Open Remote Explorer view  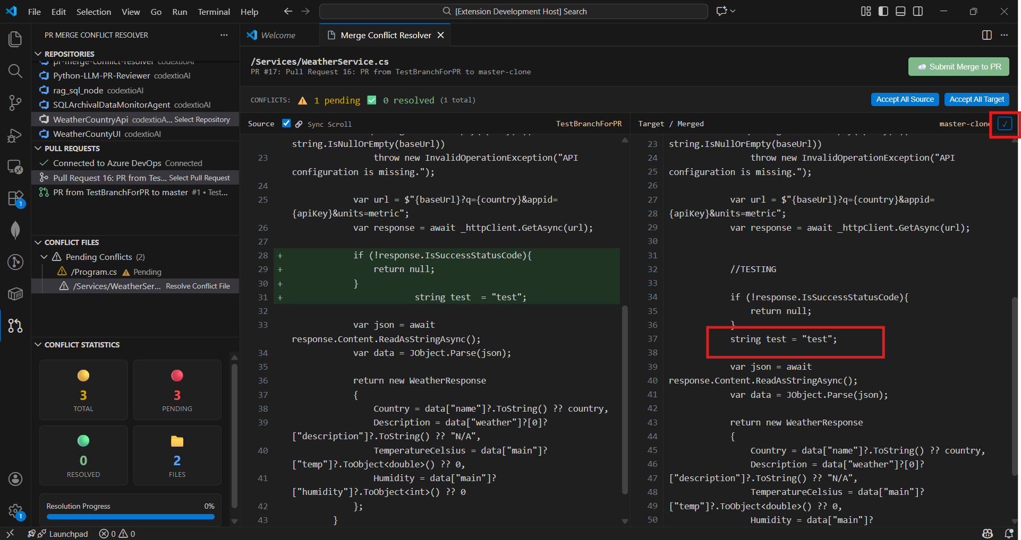tap(15, 167)
